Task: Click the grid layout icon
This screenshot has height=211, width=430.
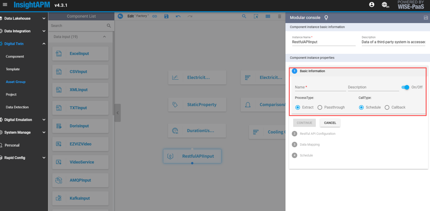Action: tap(268, 16)
